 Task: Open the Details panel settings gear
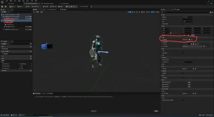(x=213, y=12)
